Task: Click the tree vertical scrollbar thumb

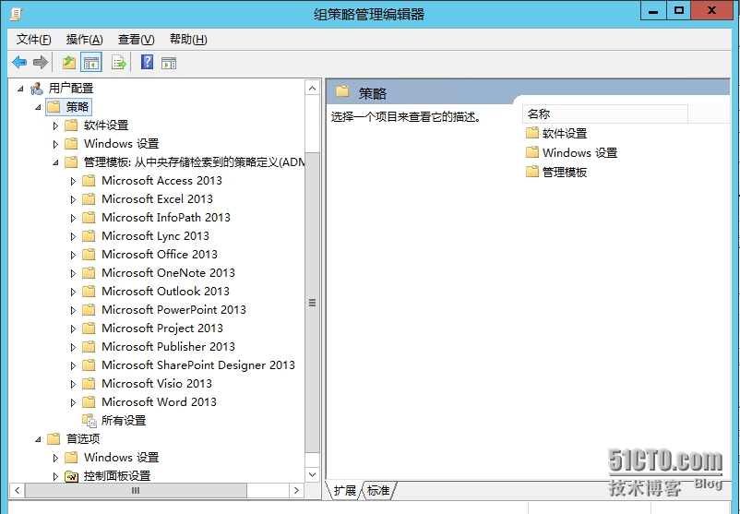Action: tap(313, 303)
